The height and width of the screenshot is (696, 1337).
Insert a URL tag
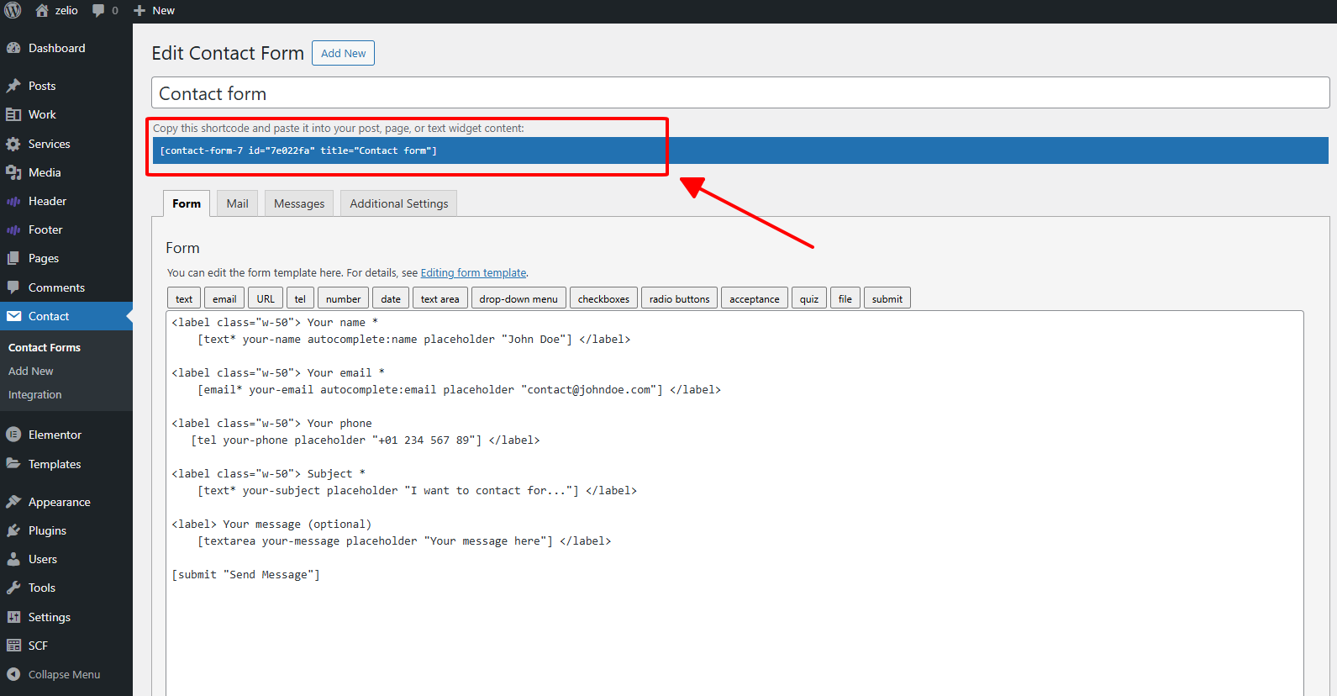(x=266, y=298)
